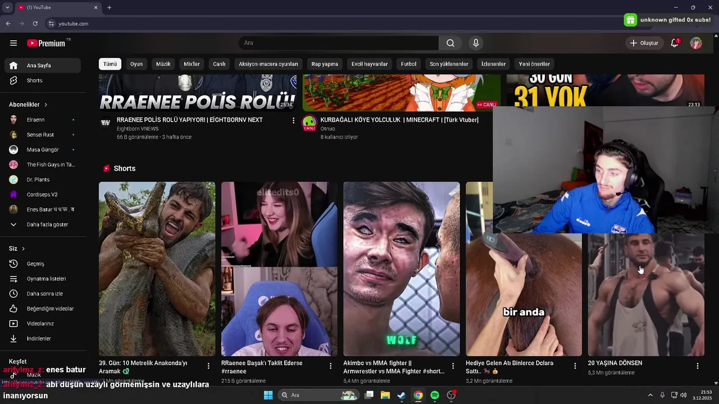
Task: Expand the Siz section chevron
Action: coord(23,249)
